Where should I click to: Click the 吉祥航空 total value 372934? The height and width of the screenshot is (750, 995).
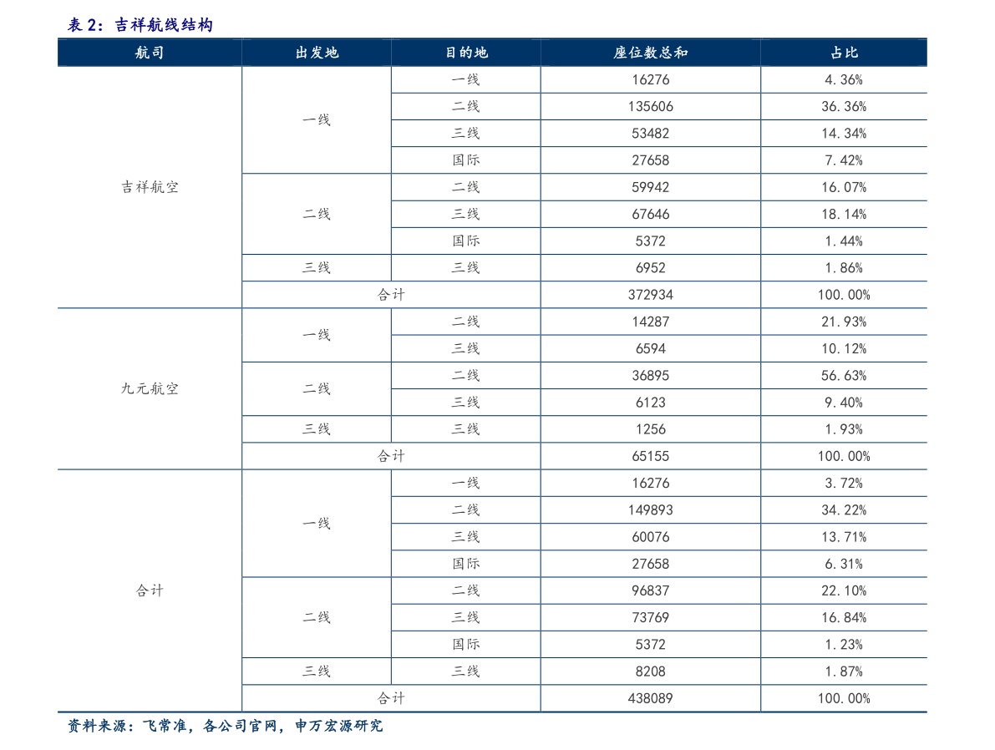coord(650,295)
